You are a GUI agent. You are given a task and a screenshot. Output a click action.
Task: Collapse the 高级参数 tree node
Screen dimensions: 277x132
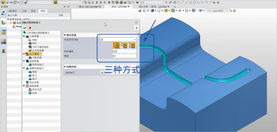pyautogui.click(x=24, y=86)
